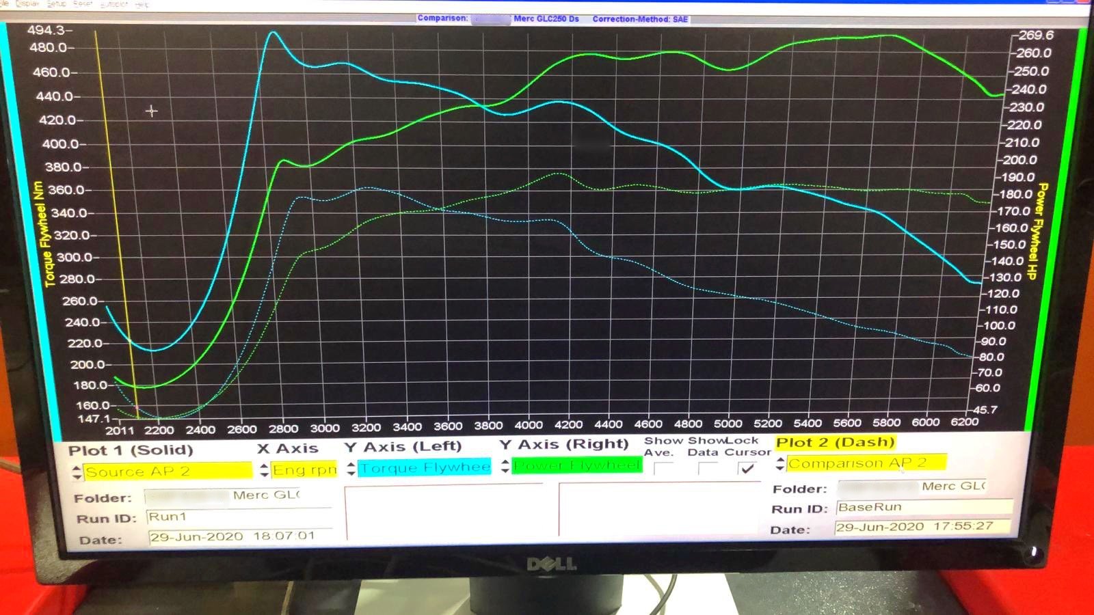The height and width of the screenshot is (615, 1094).
Task: Step the Y Axis (Left) selector arrows
Action: (351, 468)
